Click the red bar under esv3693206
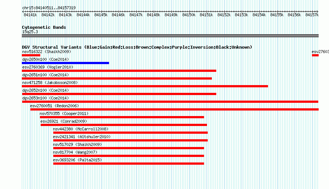This screenshot has height=189, width=329. click(129, 164)
